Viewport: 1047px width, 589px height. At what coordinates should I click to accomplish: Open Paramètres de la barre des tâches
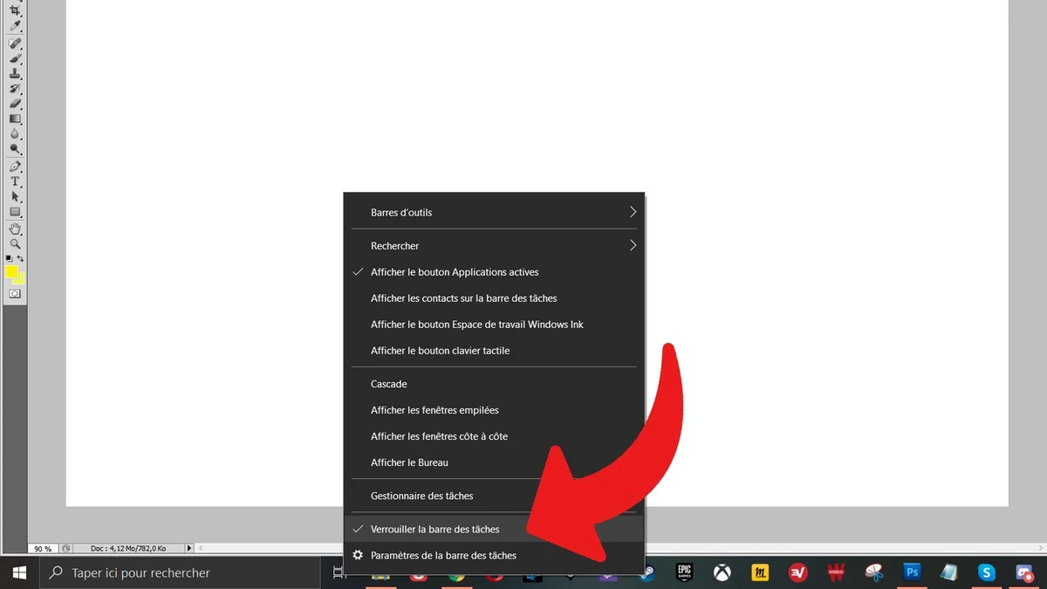tap(443, 555)
